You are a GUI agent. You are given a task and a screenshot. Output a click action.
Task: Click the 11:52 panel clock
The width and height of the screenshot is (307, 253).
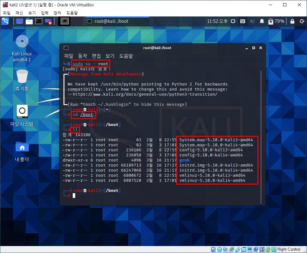click(x=217, y=21)
